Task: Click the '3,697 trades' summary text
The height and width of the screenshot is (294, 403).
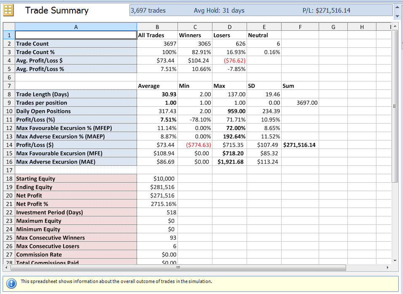Action: click(148, 11)
